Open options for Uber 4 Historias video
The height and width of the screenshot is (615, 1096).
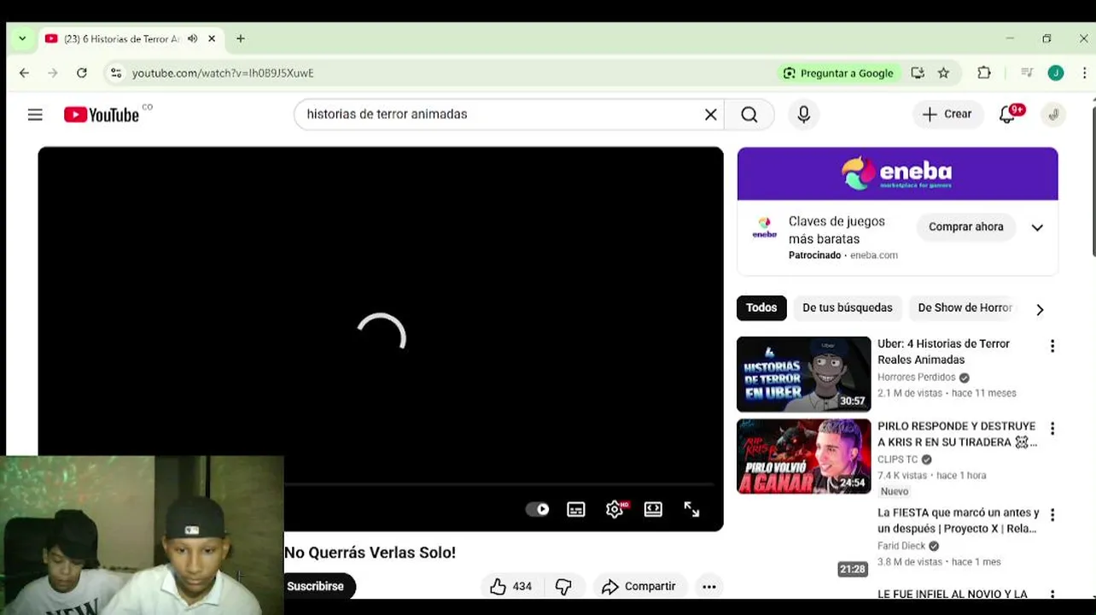coord(1052,346)
